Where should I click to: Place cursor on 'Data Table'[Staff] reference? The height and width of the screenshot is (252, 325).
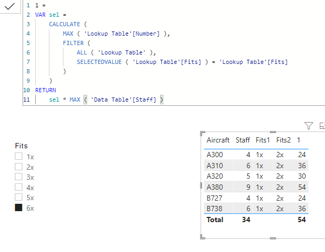123,100
